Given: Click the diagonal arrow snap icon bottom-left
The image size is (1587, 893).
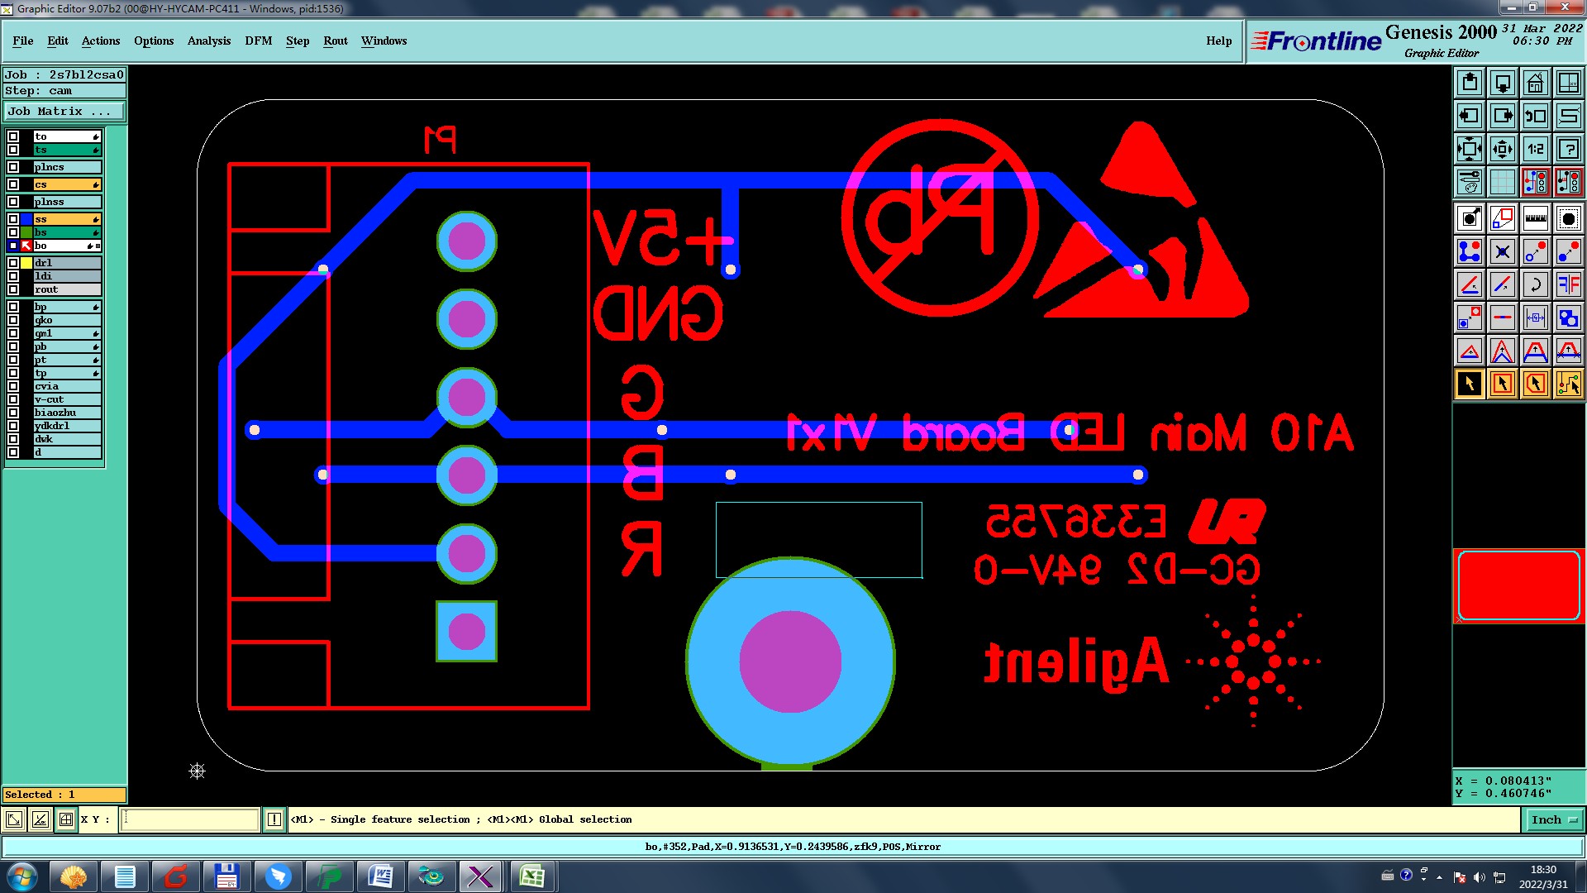Looking at the screenshot, I should [x=14, y=819].
